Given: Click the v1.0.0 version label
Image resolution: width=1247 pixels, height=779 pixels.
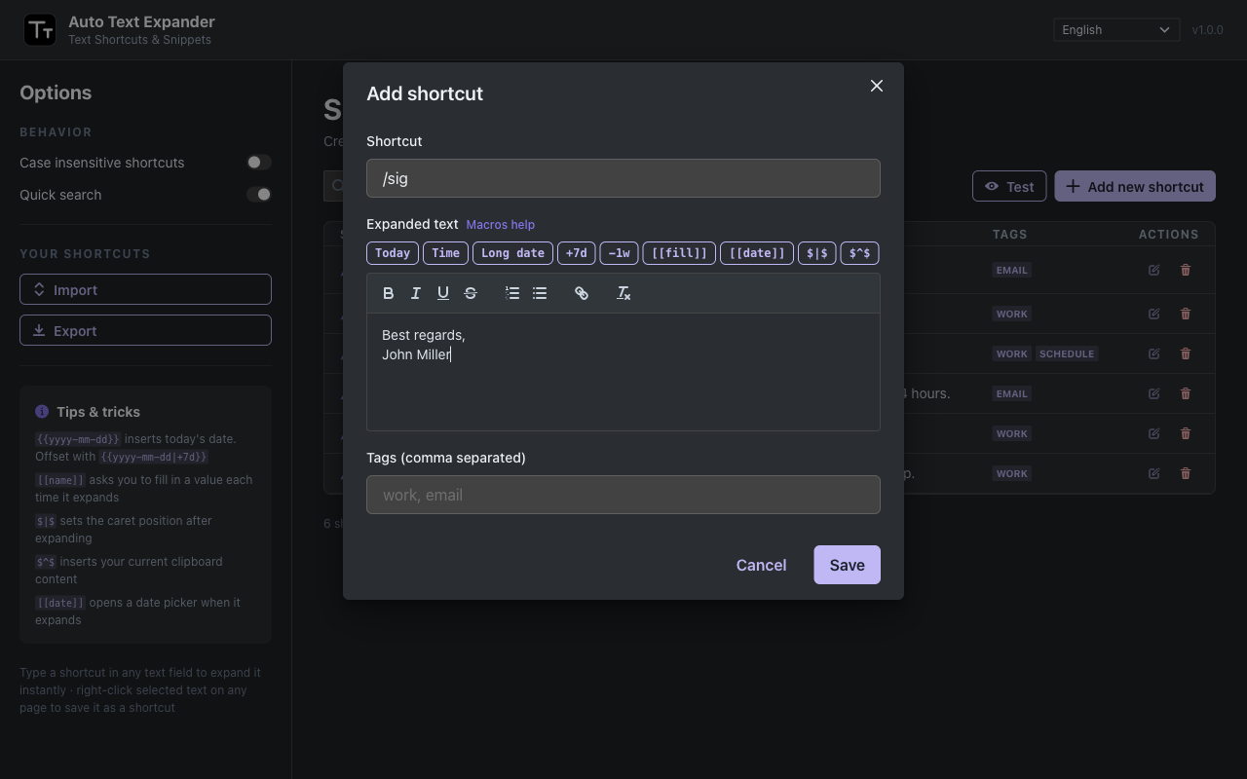Looking at the screenshot, I should 1208,30.
